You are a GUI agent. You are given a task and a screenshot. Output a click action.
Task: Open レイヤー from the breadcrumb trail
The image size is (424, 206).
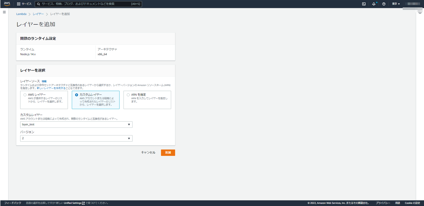coord(38,14)
